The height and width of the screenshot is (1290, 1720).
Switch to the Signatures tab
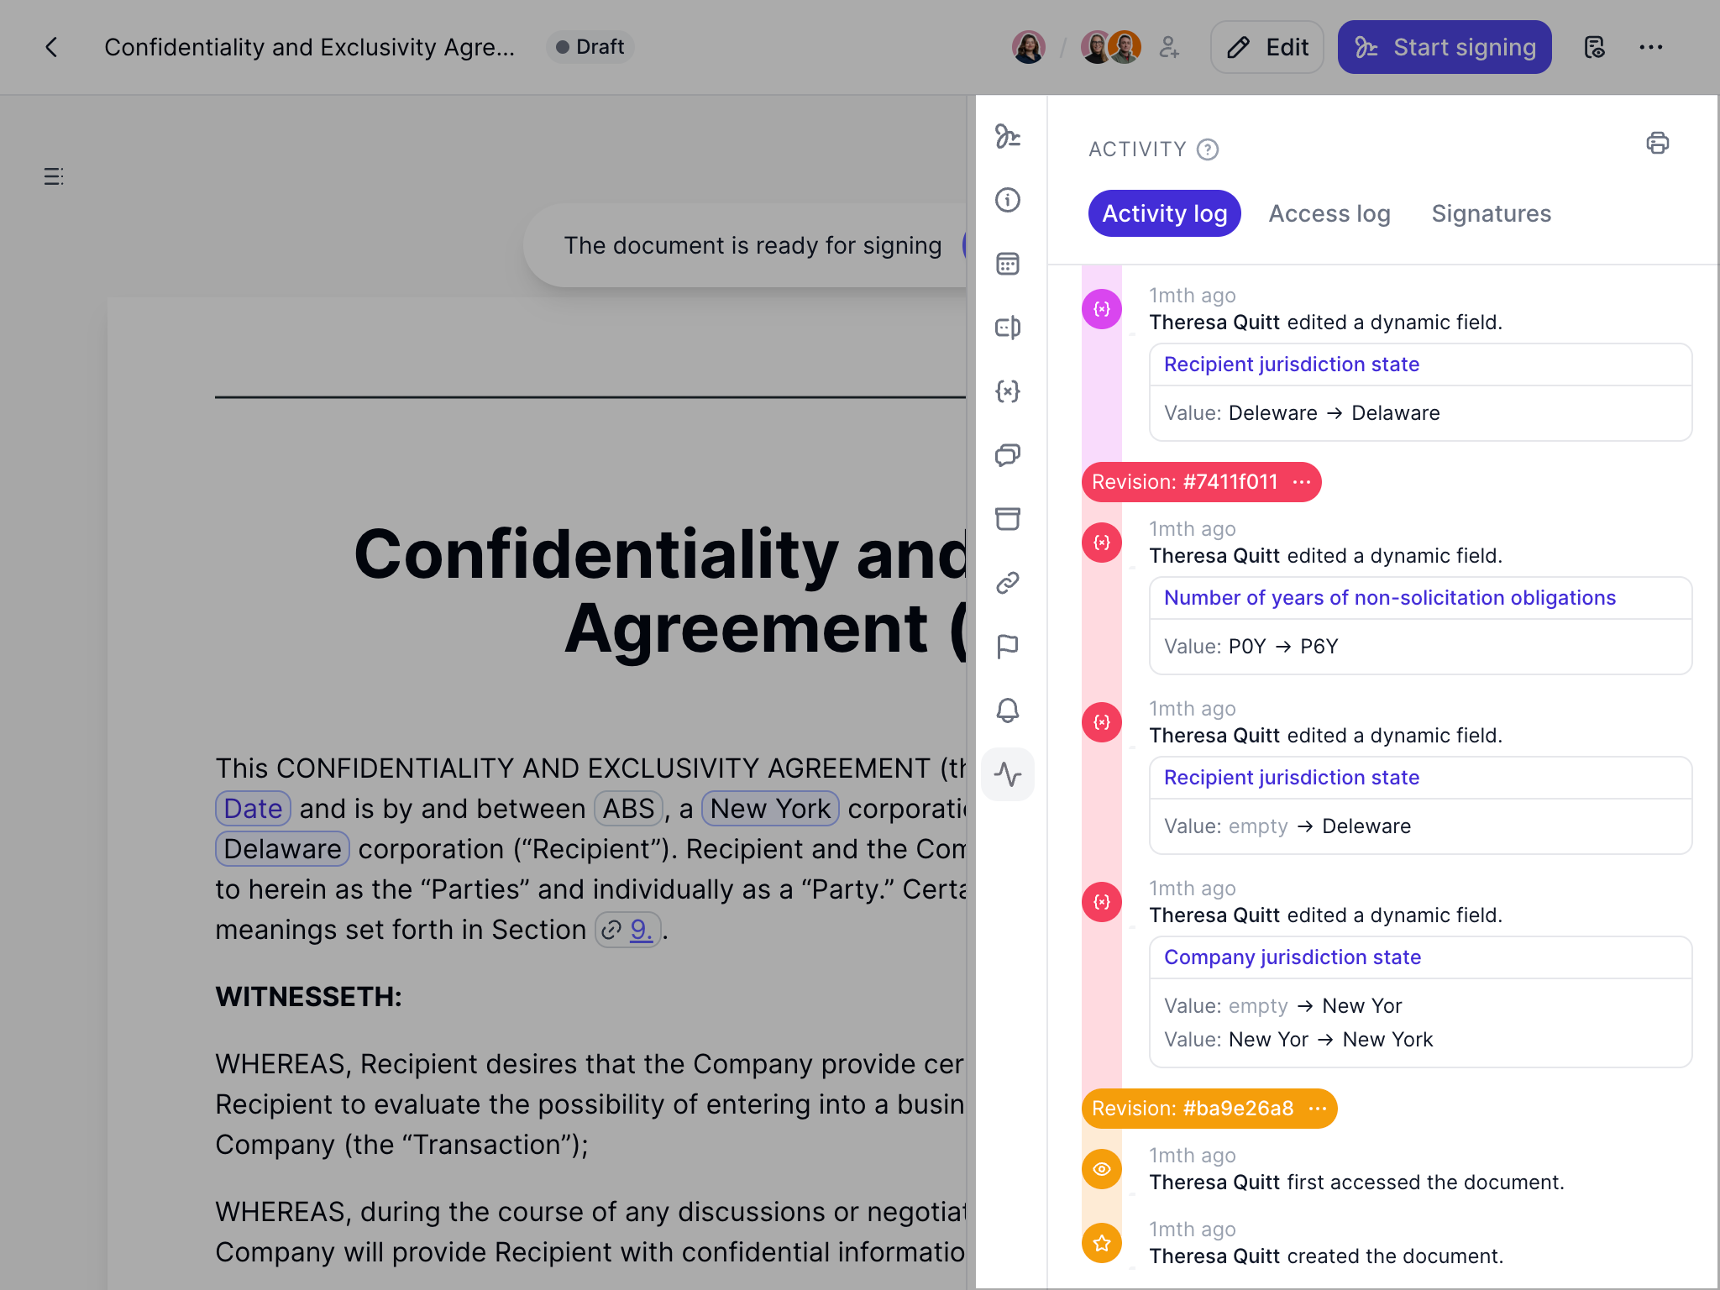click(x=1491, y=213)
